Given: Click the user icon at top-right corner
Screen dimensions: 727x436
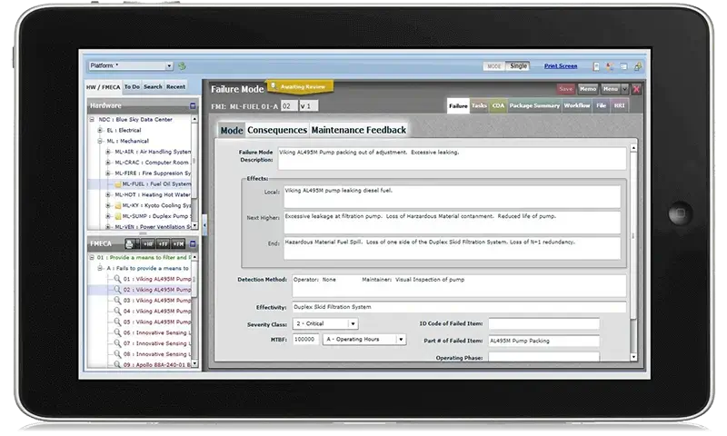Looking at the screenshot, I should (x=638, y=66).
